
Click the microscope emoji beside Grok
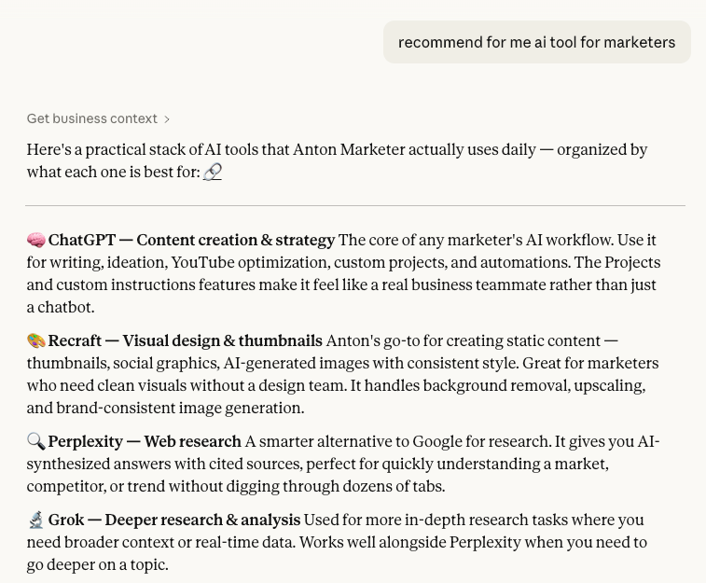36,520
